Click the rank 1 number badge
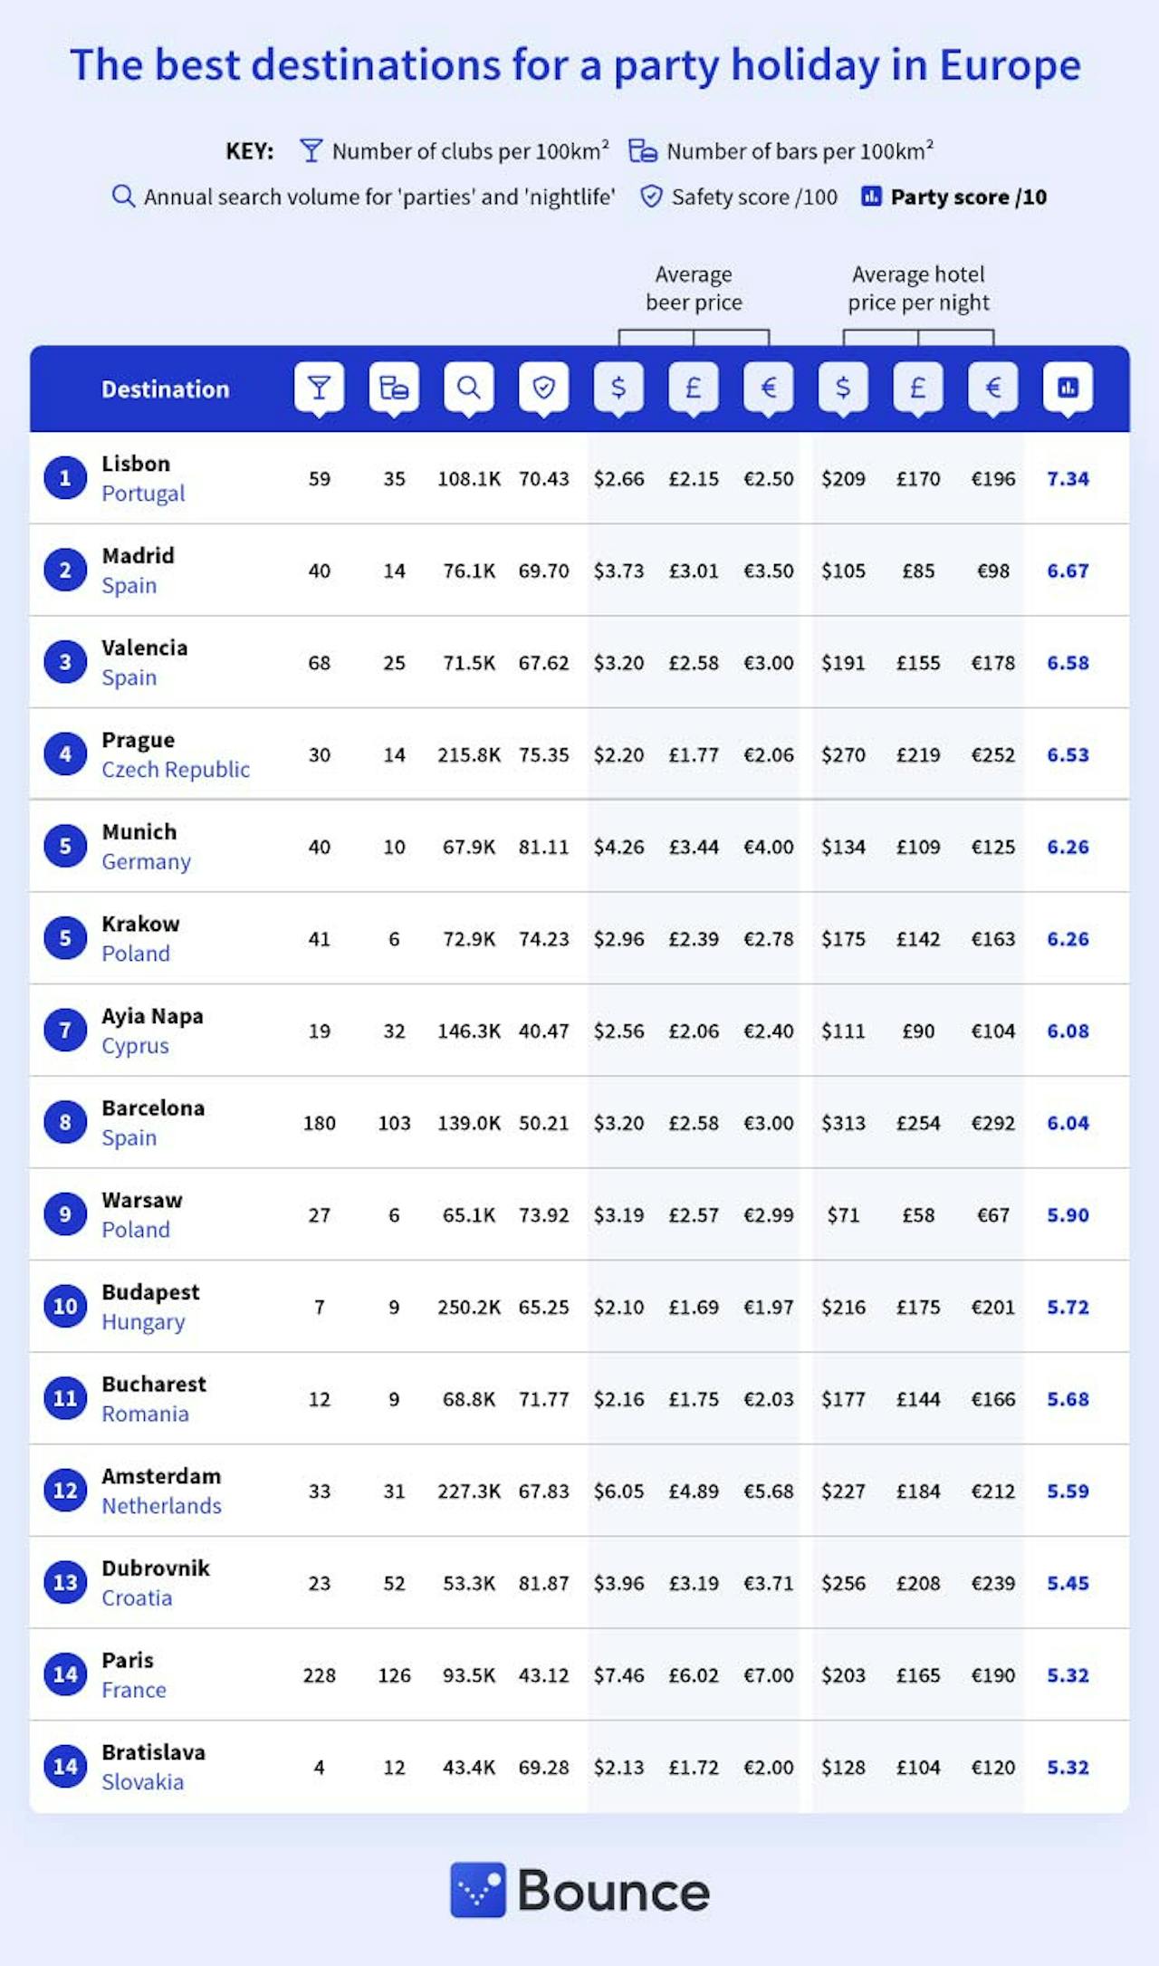1159x1966 pixels. coord(65,478)
